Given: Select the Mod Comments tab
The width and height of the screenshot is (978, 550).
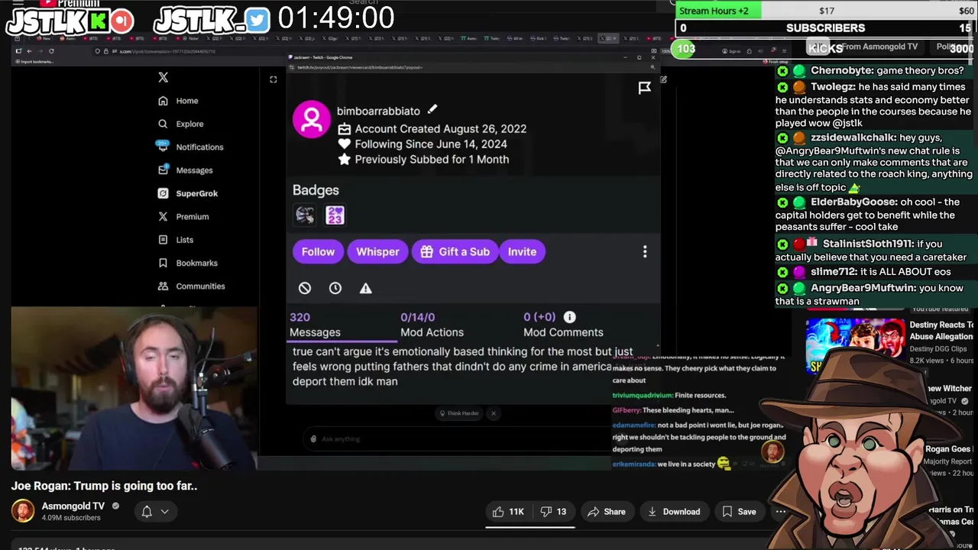Looking at the screenshot, I should click(x=563, y=325).
